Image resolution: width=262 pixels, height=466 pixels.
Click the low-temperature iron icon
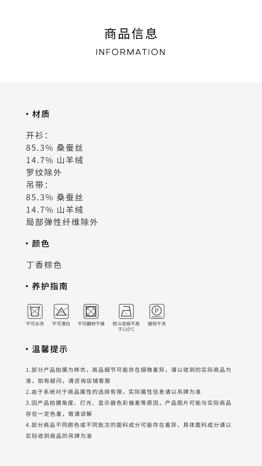(126, 311)
